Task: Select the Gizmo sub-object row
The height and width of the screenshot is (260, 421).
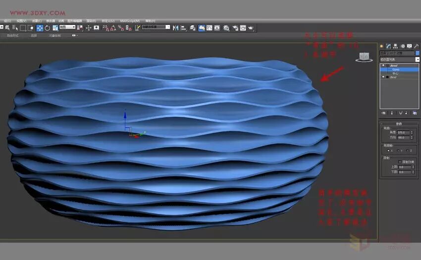Action: [400, 69]
